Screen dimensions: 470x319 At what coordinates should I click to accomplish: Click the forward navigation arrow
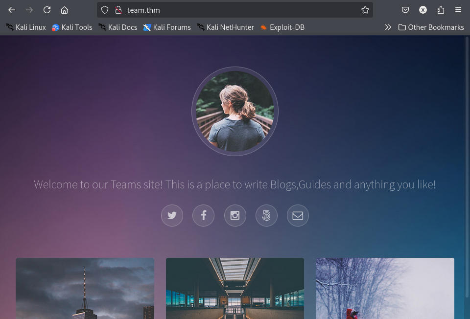pos(29,10)
